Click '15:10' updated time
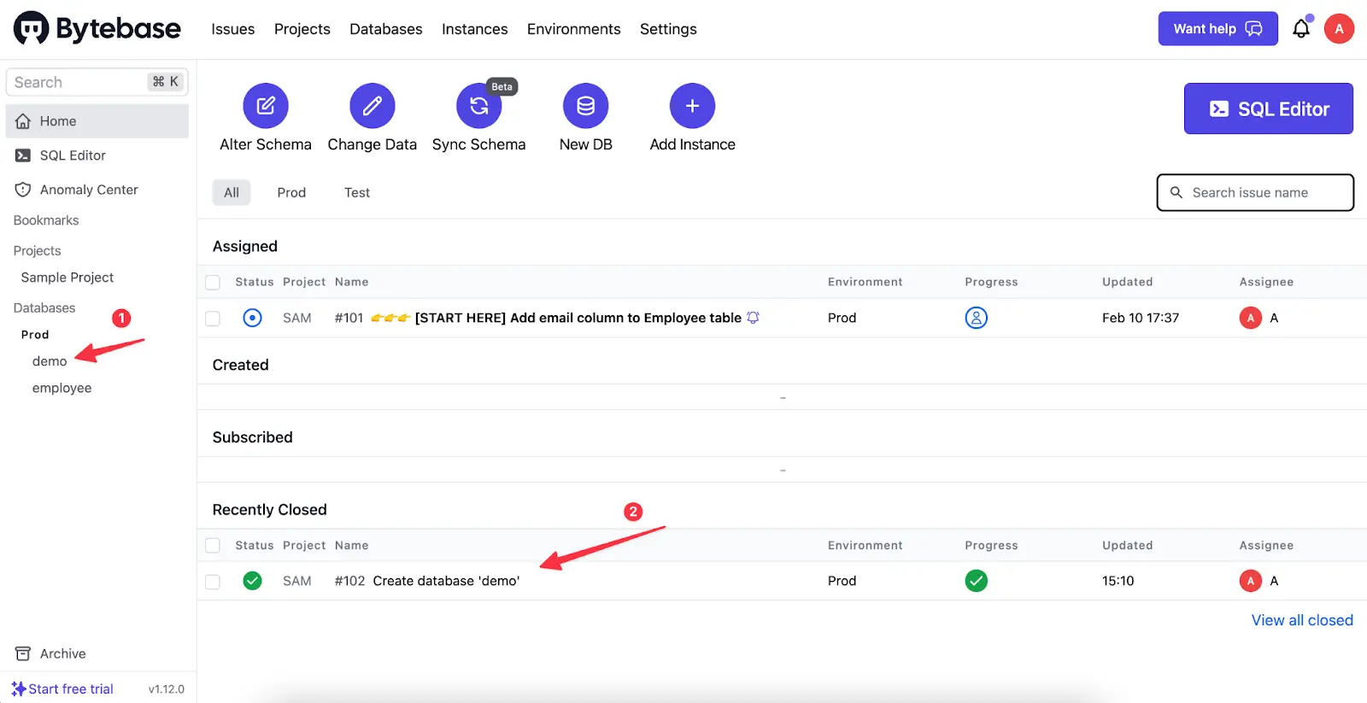Screen dimensions: 1367x703 tap(1118, 581)
